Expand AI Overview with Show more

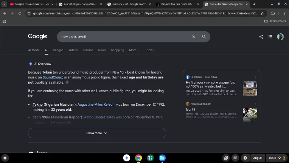tap(97, 133)
